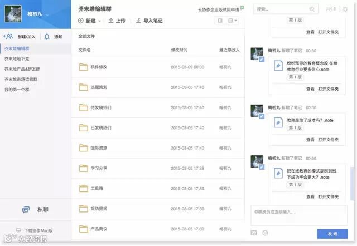The image size is (357, 246).
Task: Click 打开文件夹 under 教育是为了成才吗 note
Action: pyautogui.click(x=329, y=140)
